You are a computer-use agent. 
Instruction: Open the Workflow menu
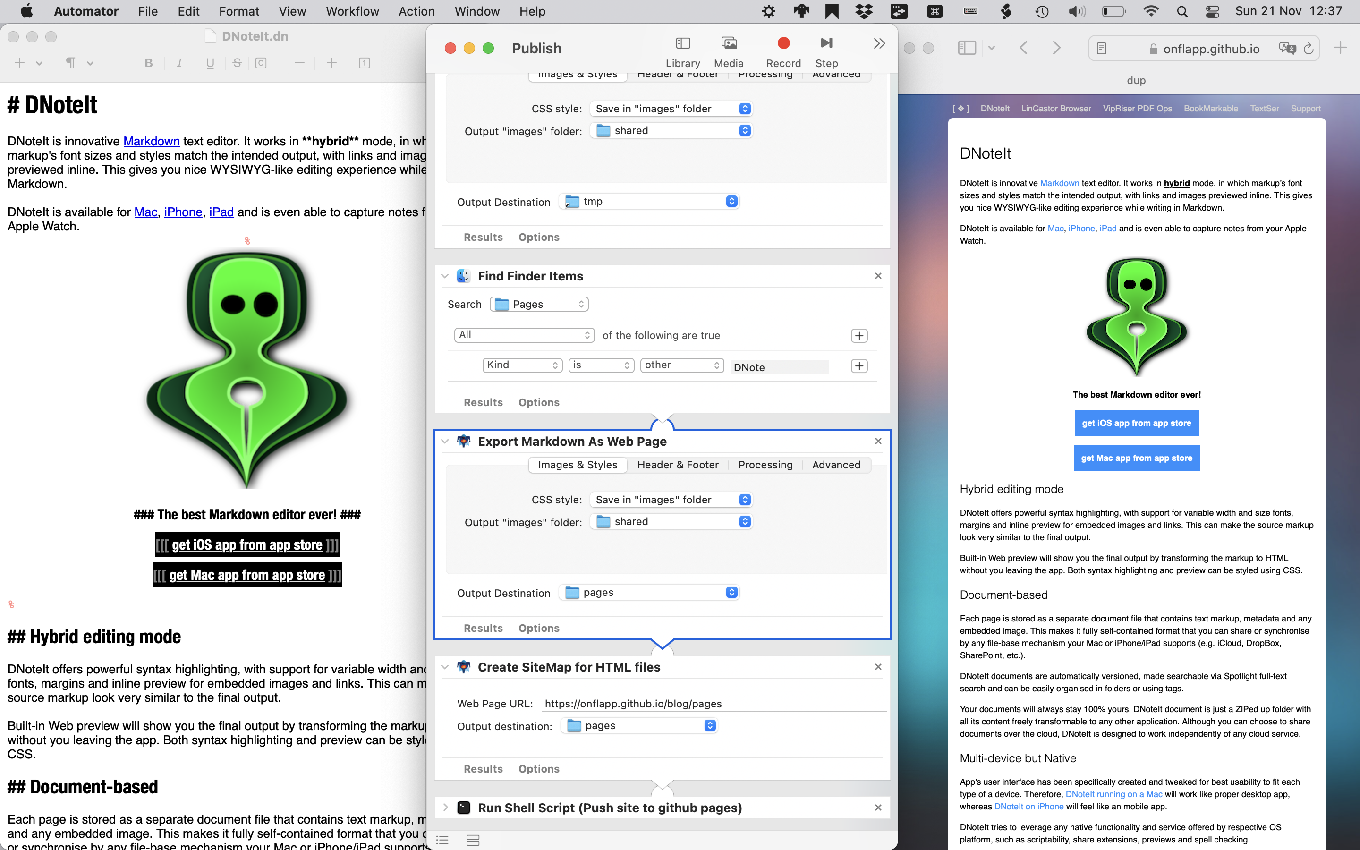352,11
